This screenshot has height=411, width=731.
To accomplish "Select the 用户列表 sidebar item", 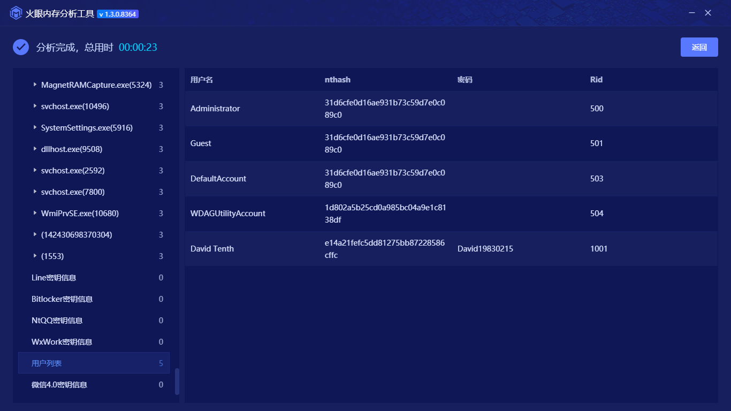I will click(x=47, y=363).
